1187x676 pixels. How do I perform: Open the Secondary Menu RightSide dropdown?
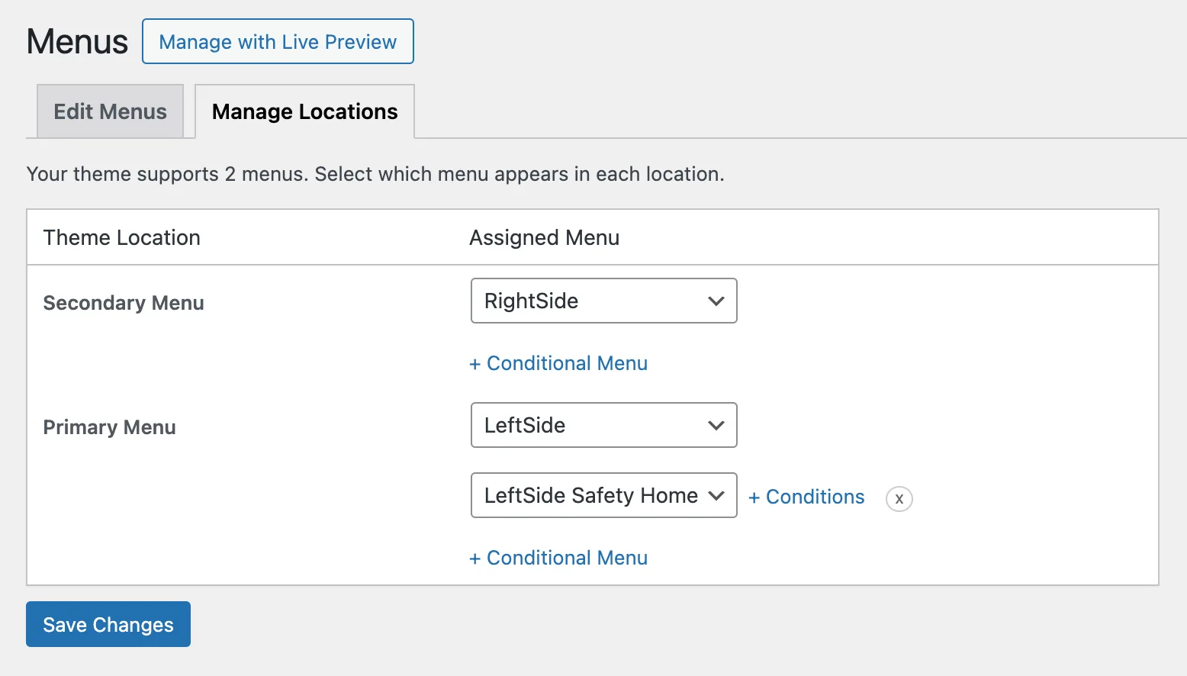(604, 301)
